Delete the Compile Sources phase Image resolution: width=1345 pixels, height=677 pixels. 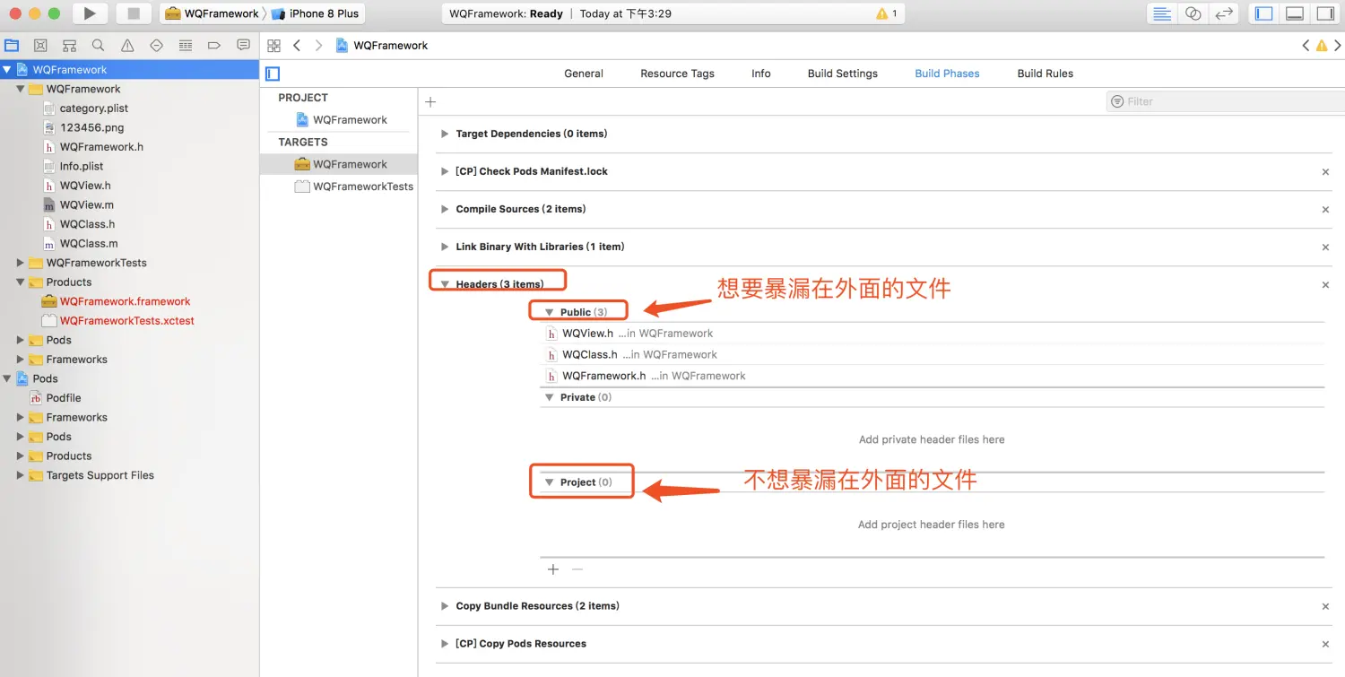(1325, 209)
